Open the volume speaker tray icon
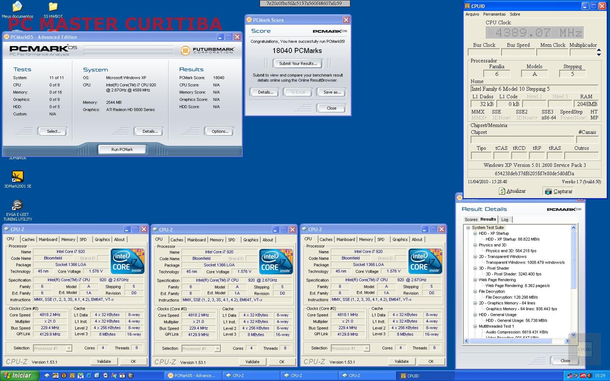Image resolution: width=610 pixels, height=381 pixels. coord(589,376)
